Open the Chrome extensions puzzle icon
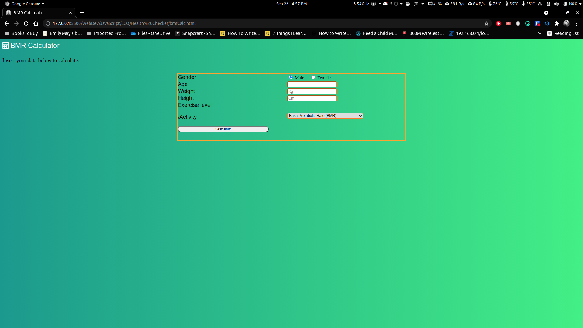 click(557, 23)
